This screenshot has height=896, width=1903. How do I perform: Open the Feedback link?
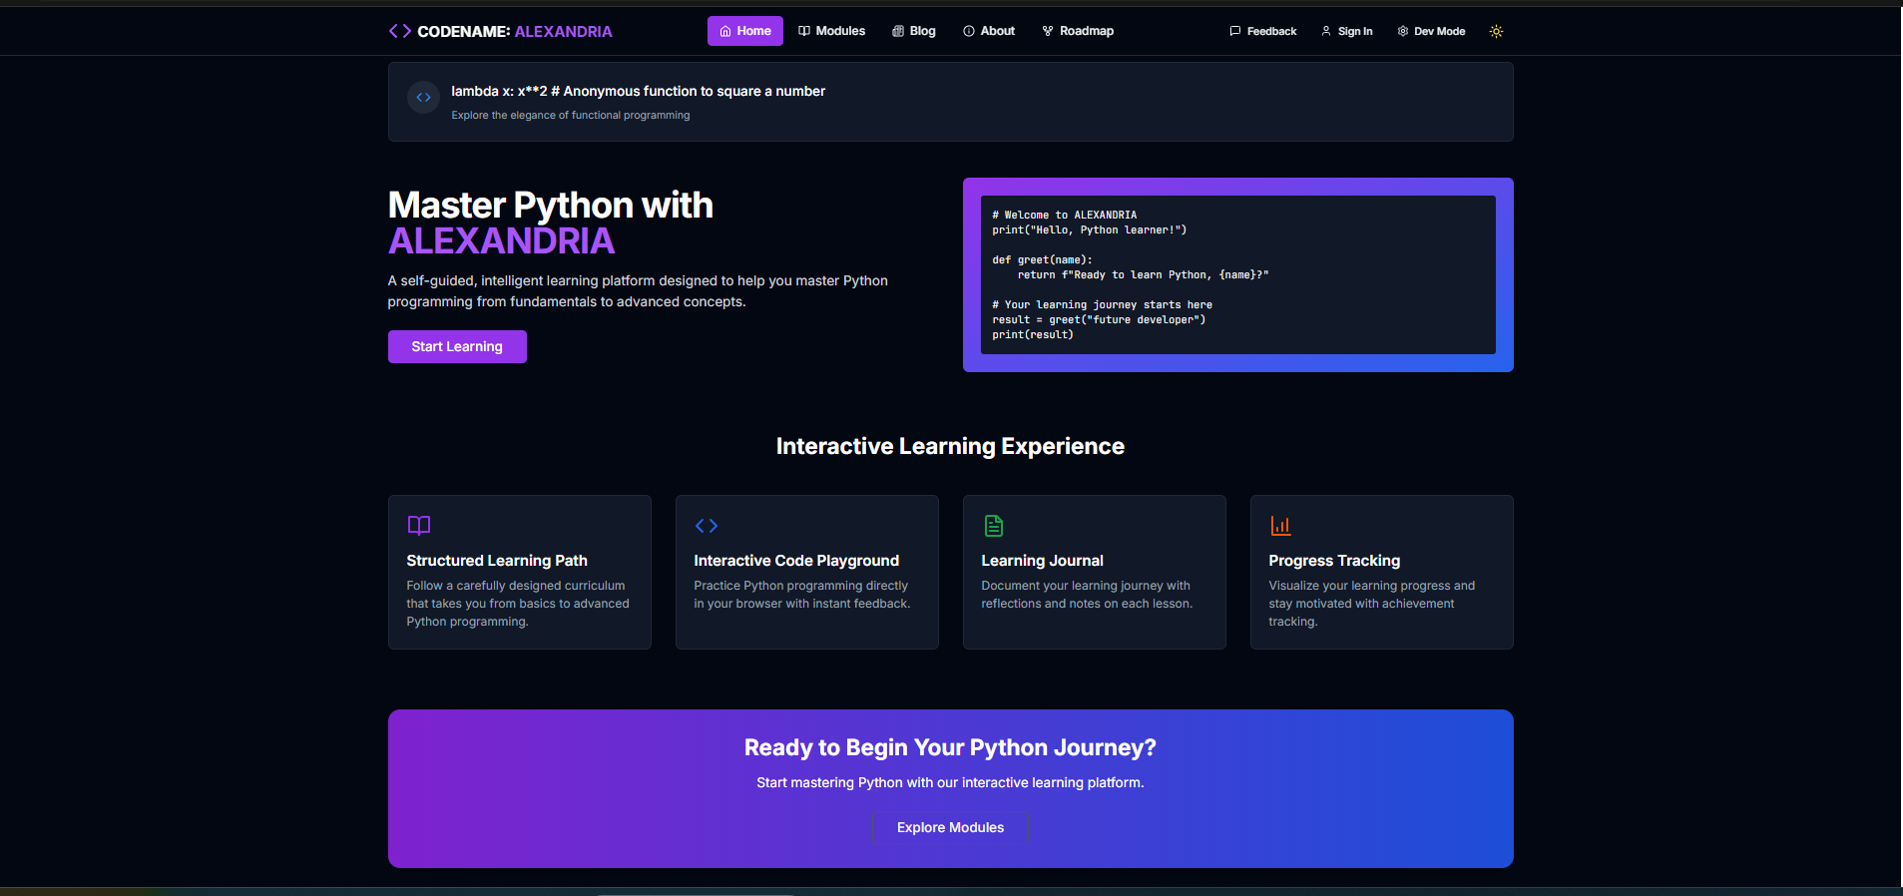pos(1262,31)
